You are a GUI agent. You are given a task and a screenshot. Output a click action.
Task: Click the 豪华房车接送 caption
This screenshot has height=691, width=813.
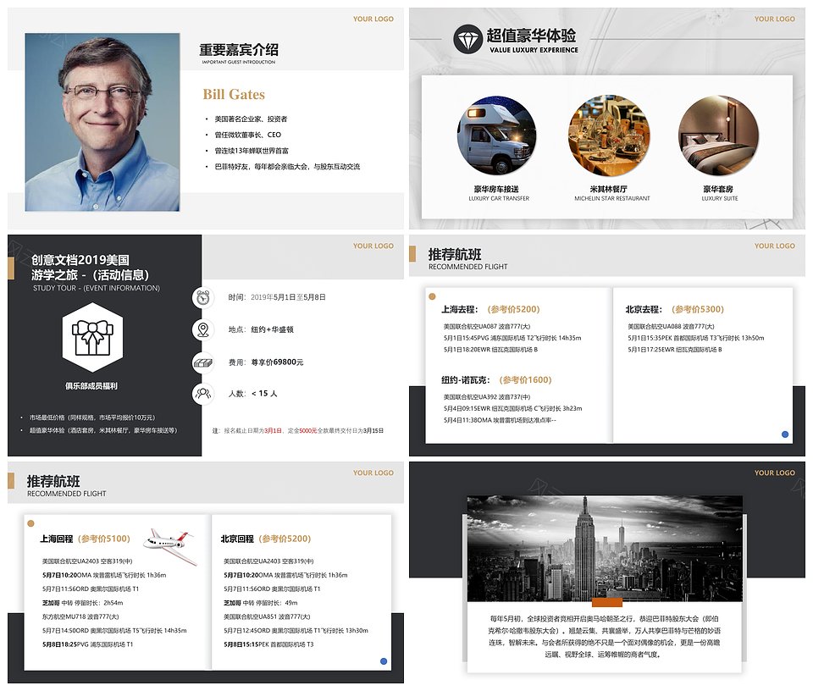coord(496,189)
